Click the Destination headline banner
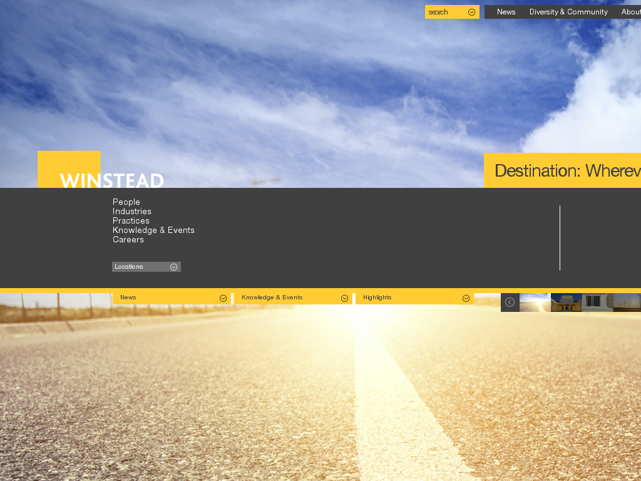 (563, 170)
